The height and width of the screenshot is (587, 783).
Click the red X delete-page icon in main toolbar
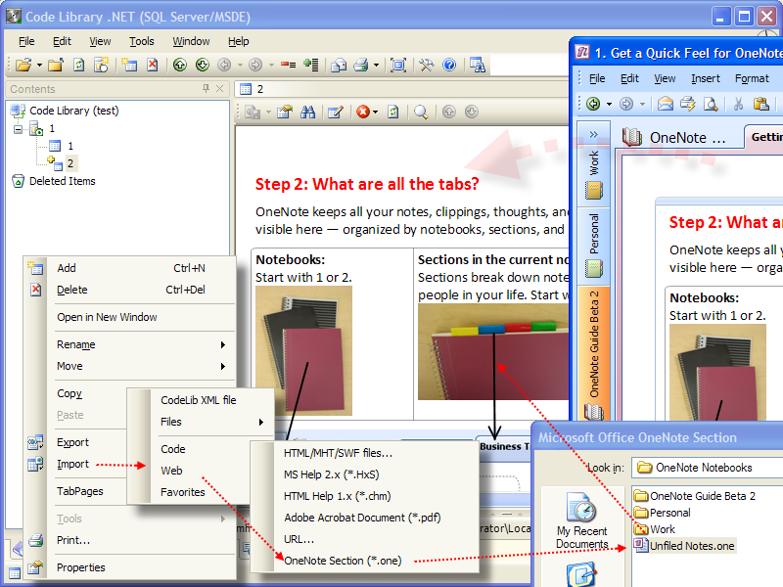click(153, 65)
